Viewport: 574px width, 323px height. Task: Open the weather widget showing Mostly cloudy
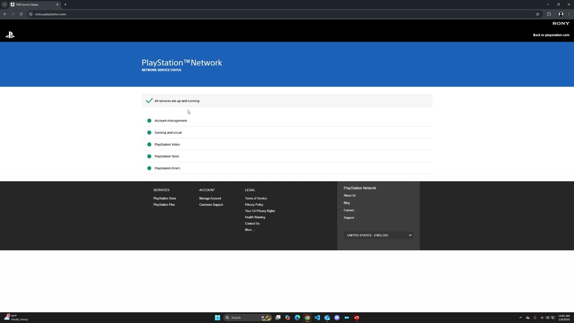coord(16,318)
